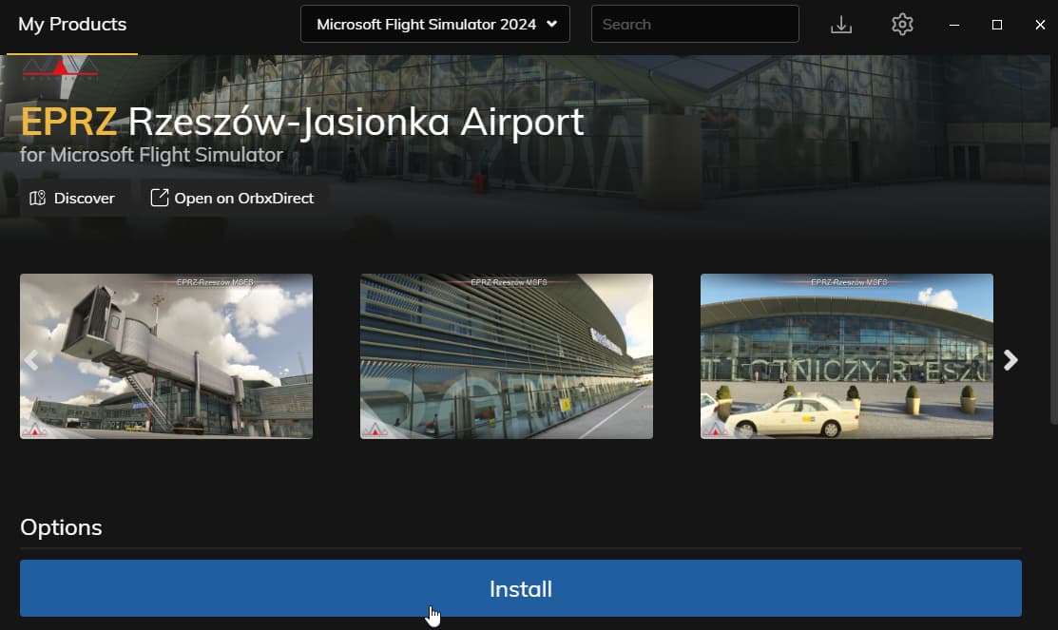Switch to the My Products tab
The height and width of the screenshot is (630, 1058).
[x=71, y=24]
